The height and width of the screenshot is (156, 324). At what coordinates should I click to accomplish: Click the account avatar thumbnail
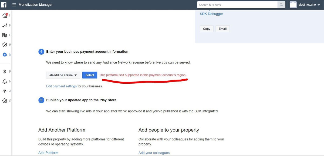(293, 5)
